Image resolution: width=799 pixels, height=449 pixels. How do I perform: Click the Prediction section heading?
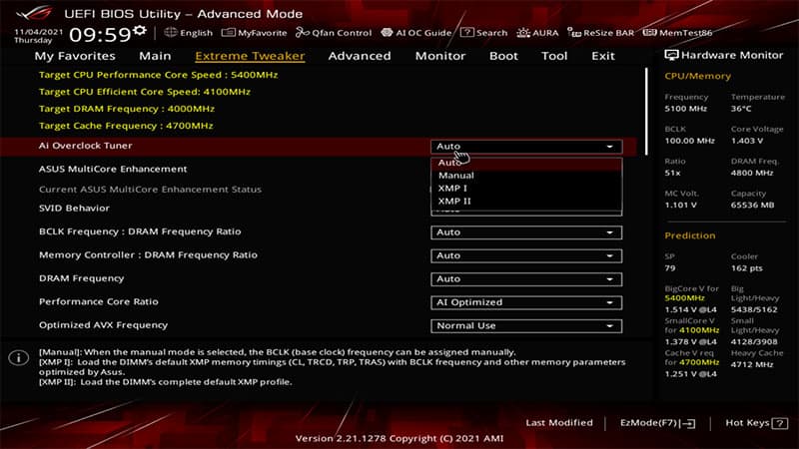(690, 235)
